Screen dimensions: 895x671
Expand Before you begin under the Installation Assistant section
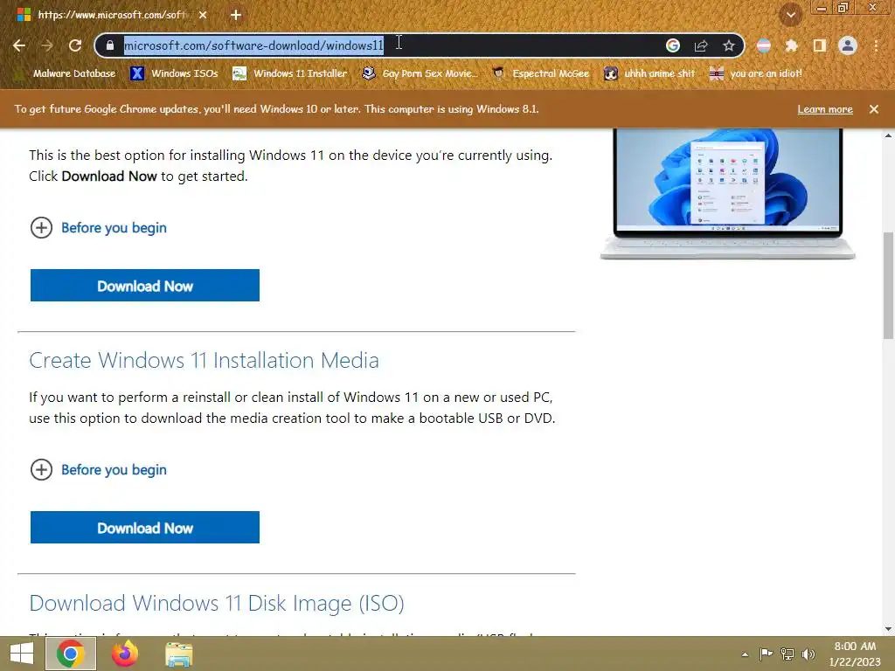(98, 228)
